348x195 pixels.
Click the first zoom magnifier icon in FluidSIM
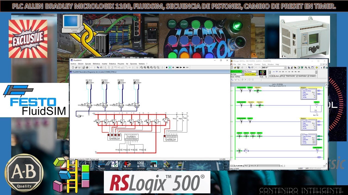pos(141,67)
